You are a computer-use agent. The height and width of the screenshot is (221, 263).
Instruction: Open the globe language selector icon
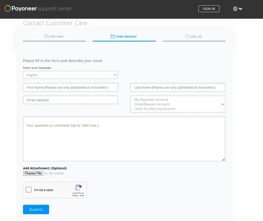click(x=235, y=9)
